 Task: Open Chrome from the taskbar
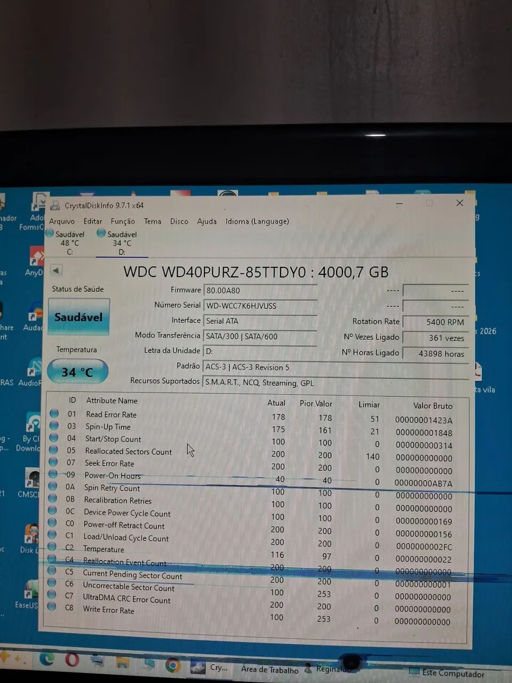pos(172,665)
